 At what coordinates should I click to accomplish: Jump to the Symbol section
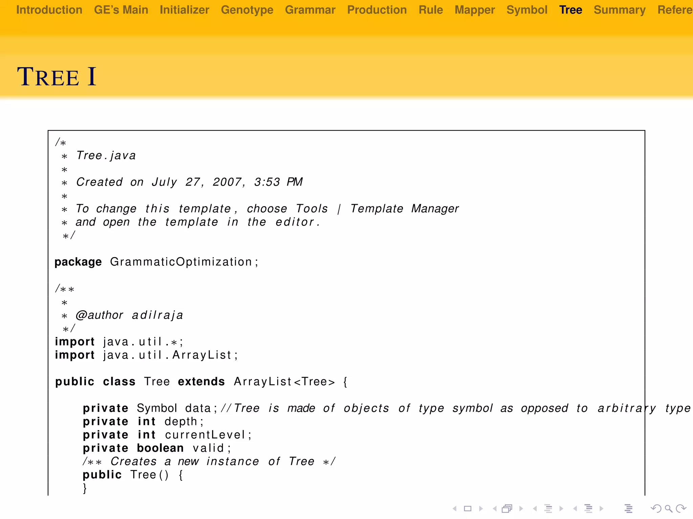pos(527,10)
